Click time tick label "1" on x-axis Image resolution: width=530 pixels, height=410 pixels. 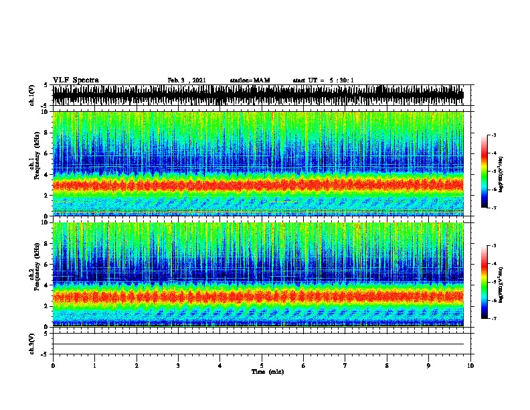point(94,366)
